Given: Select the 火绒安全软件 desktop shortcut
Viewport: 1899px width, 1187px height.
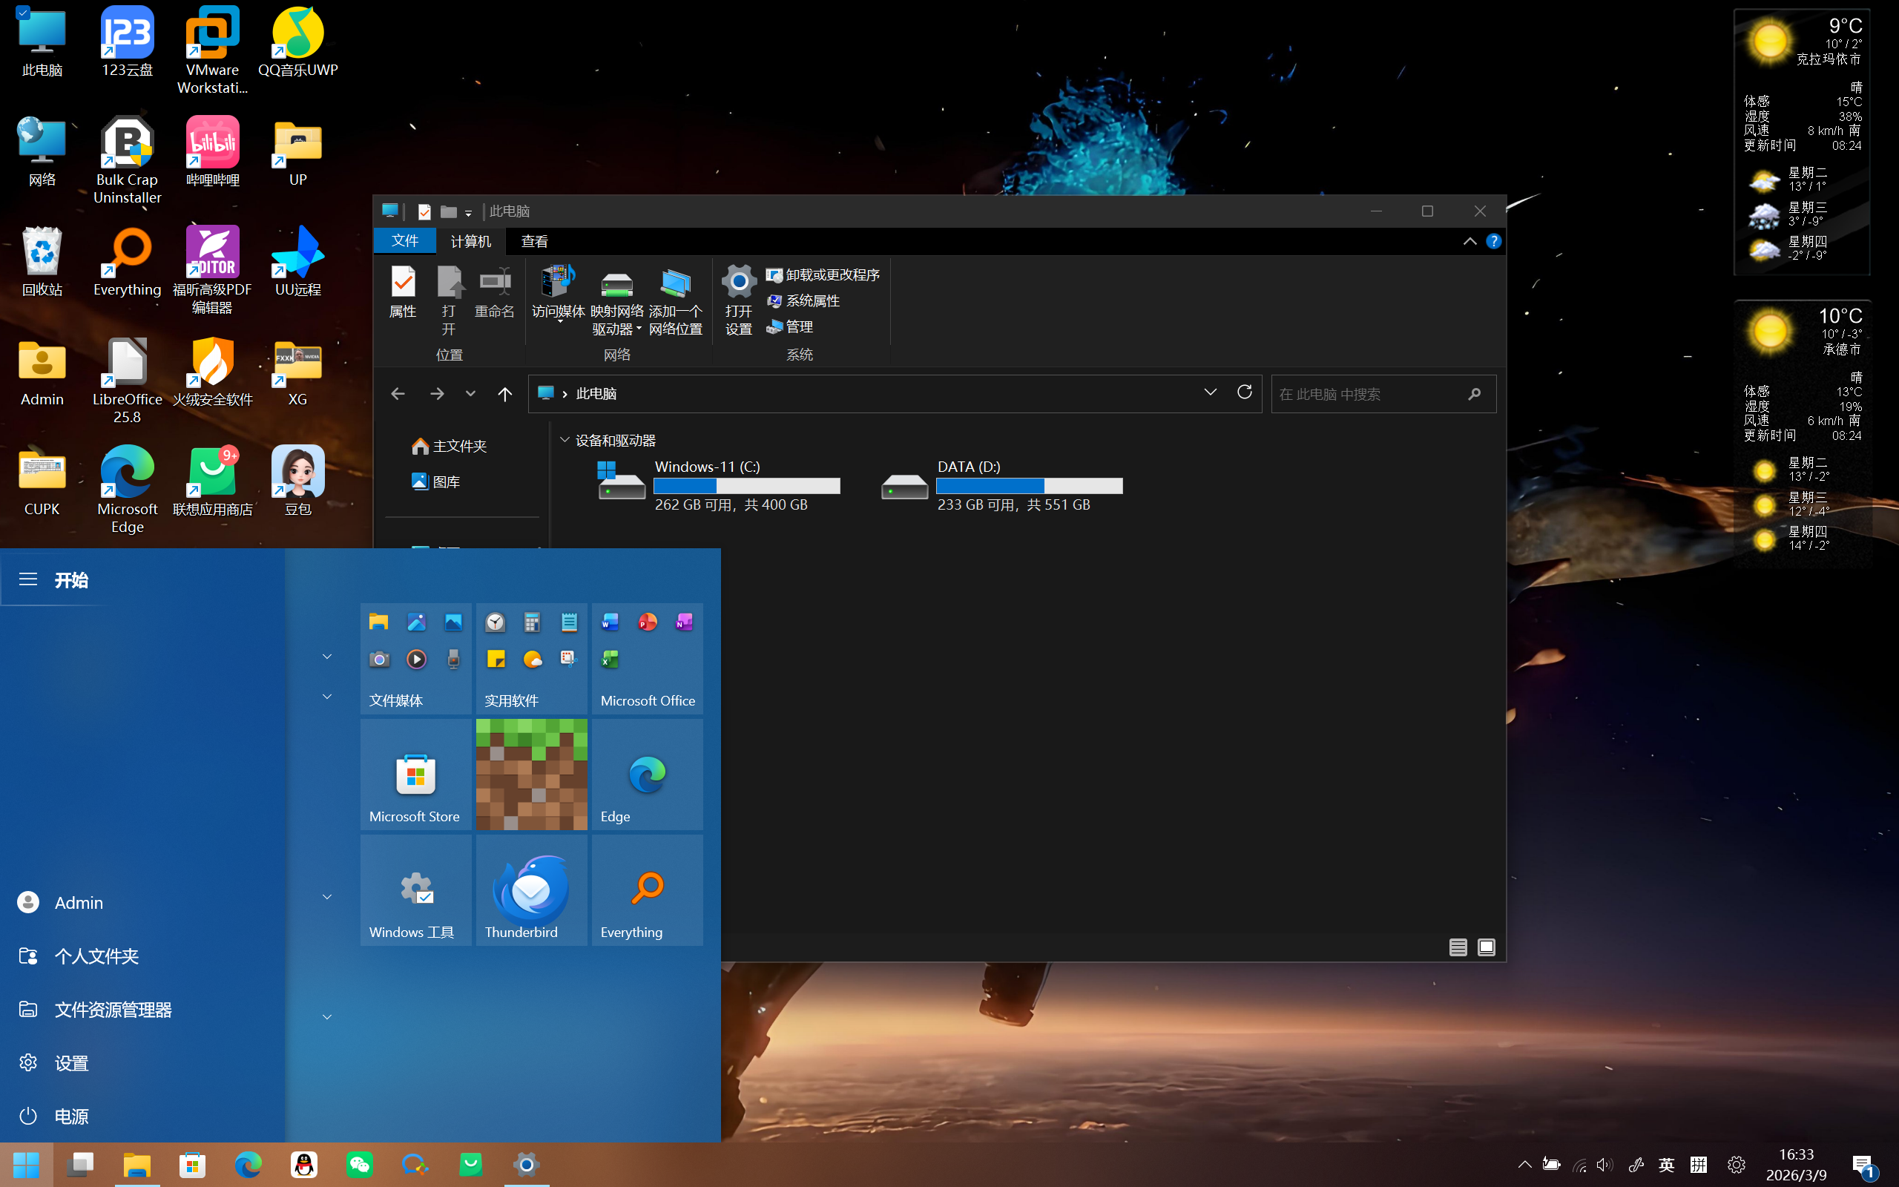Looking at the screenshot, I should [212, 372].
